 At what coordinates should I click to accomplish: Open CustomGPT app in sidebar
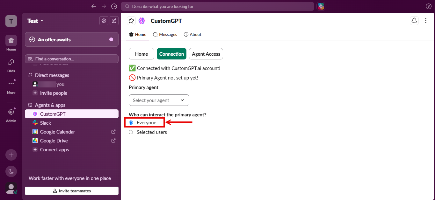[x=72, y=114]
